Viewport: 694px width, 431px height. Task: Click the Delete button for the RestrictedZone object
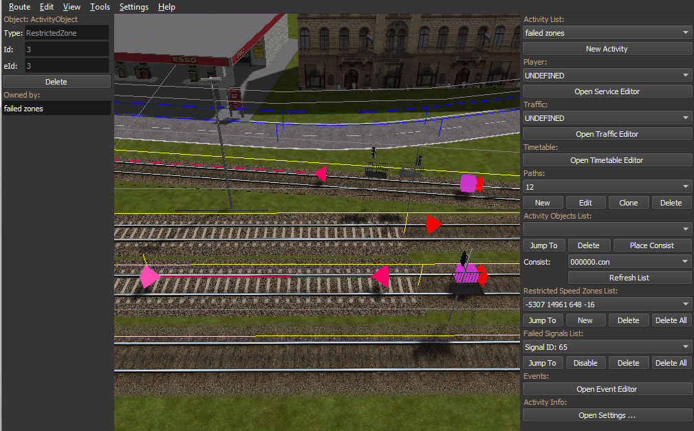pos(56,82)
